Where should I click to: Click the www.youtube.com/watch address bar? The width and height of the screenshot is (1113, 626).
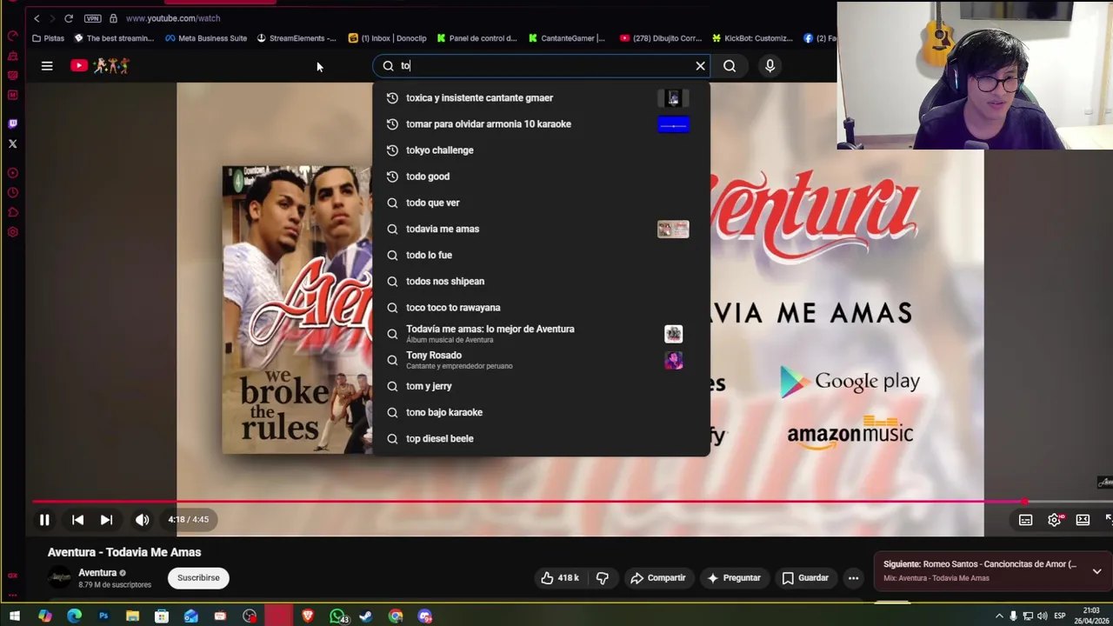[173, 18]
